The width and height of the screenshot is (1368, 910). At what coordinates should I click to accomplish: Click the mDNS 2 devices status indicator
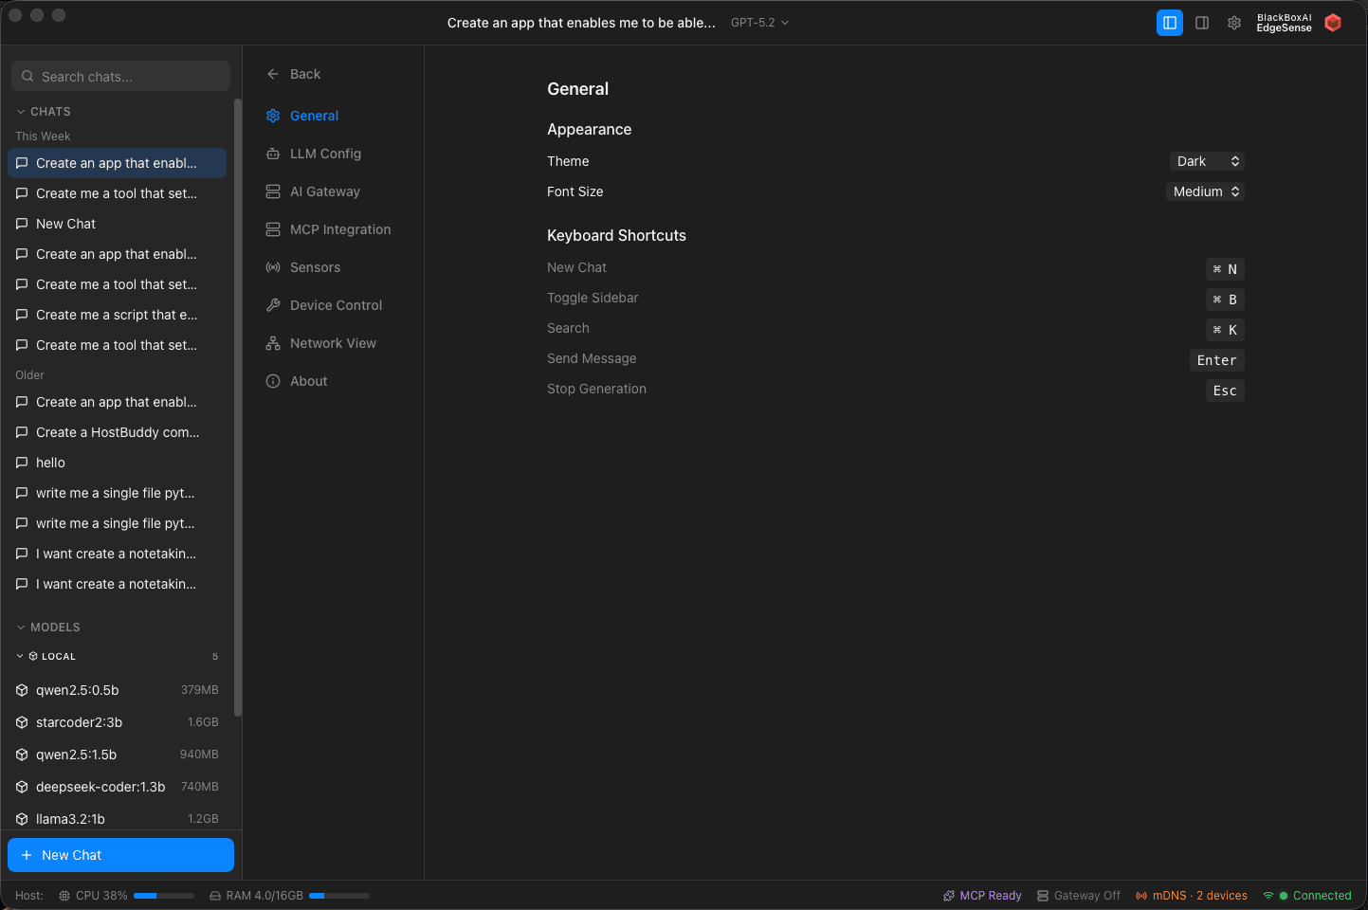[1192, 896]
